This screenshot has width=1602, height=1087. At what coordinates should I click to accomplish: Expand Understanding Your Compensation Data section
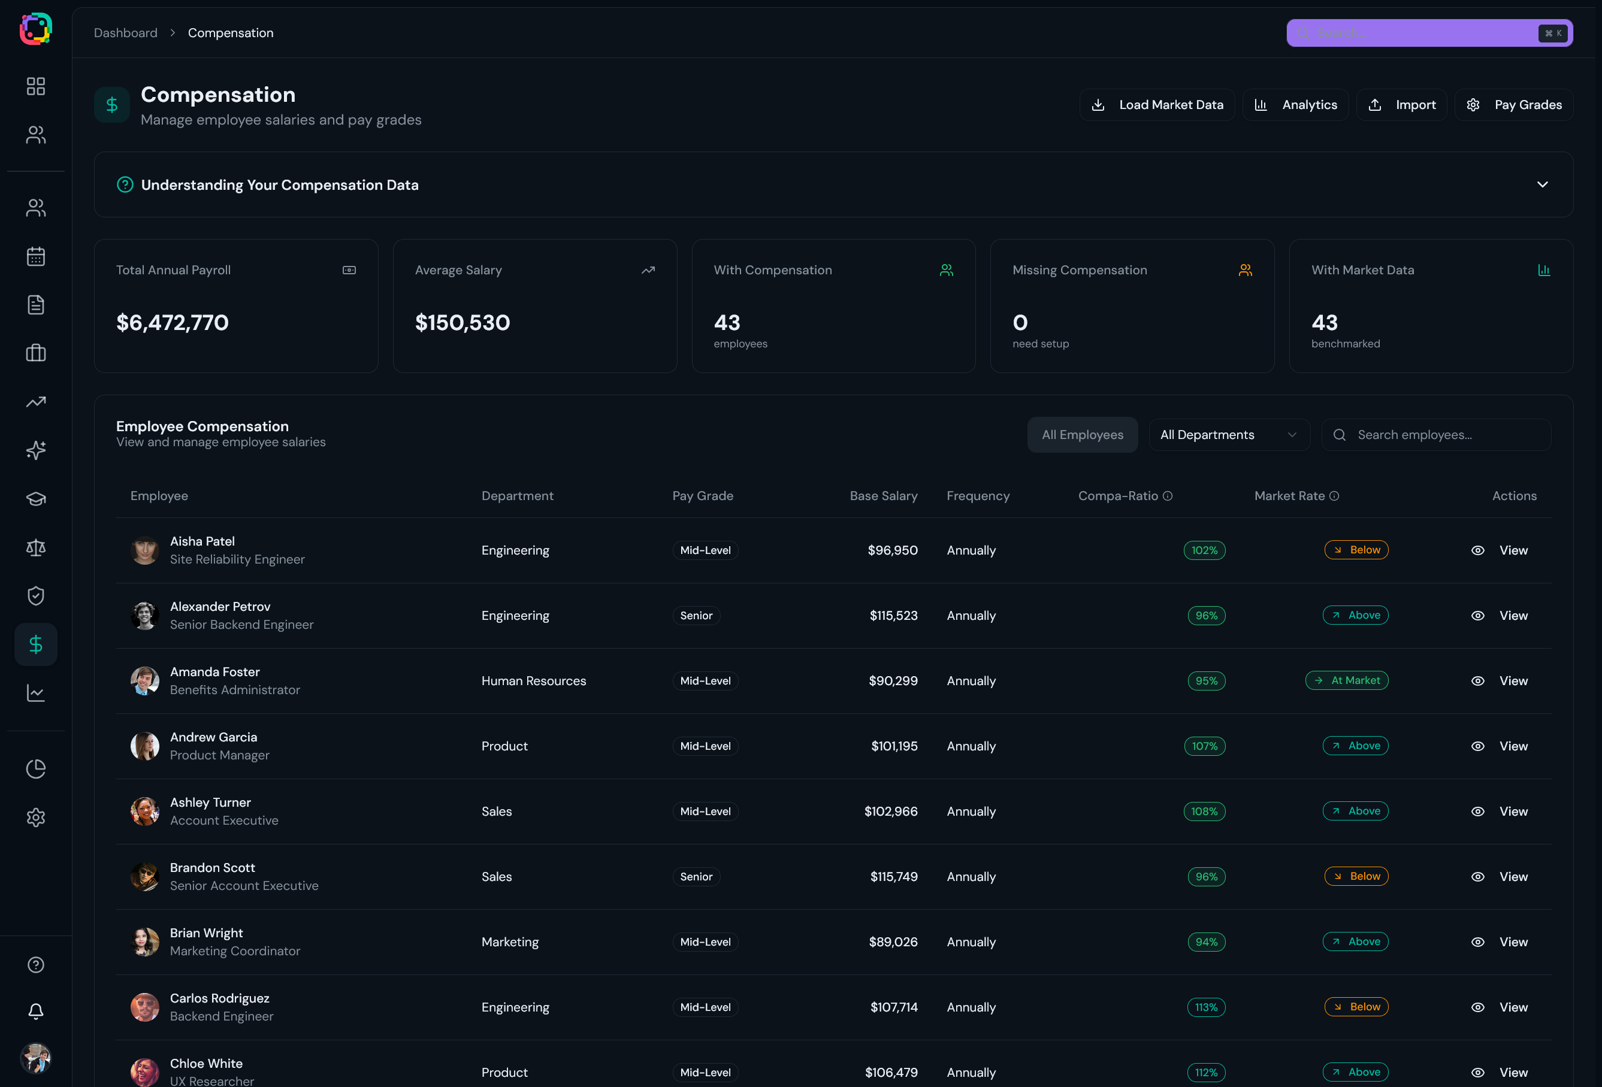1542,184
